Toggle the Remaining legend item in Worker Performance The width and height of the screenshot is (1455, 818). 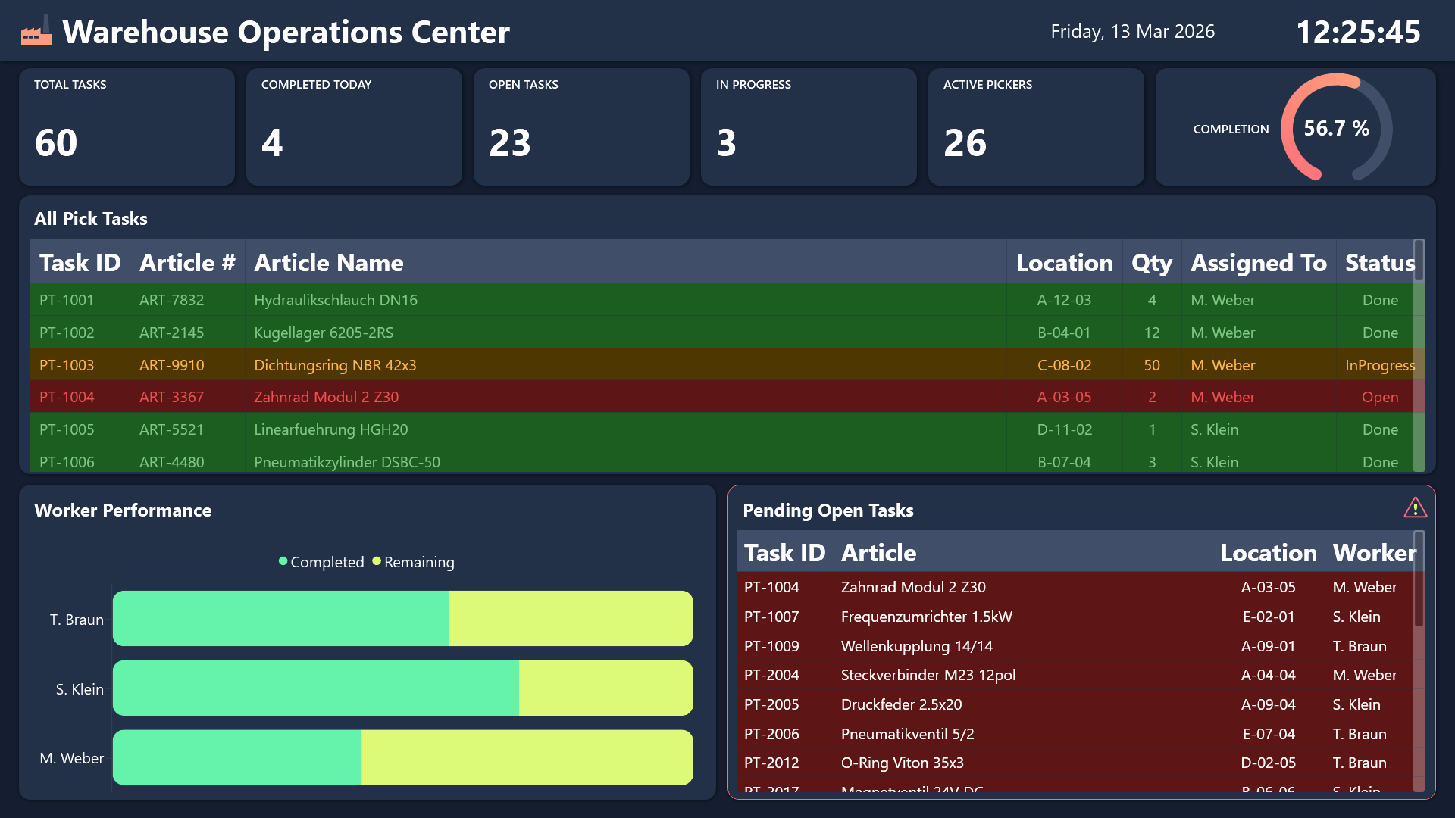pyautogui.click(x=413, y=562)
